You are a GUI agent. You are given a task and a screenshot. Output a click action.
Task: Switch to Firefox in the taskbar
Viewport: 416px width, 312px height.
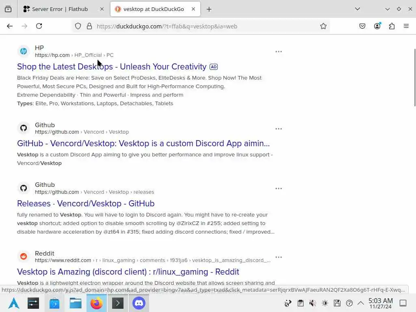pyautogui.click(x=97, y=303)
